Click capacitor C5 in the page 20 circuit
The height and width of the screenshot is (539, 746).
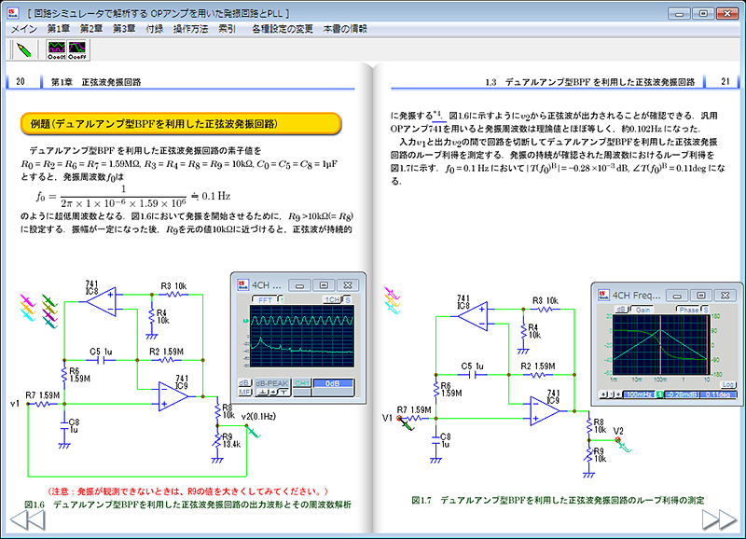pos(102,360)
